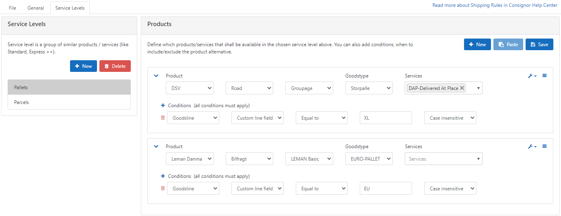Click hamburger menu icon on DSV product

(544, 75)
